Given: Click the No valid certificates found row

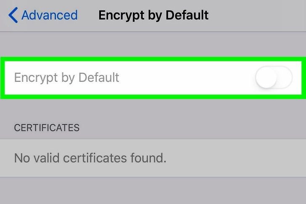Looking at the screenshot, I should (x=90, y=158).
